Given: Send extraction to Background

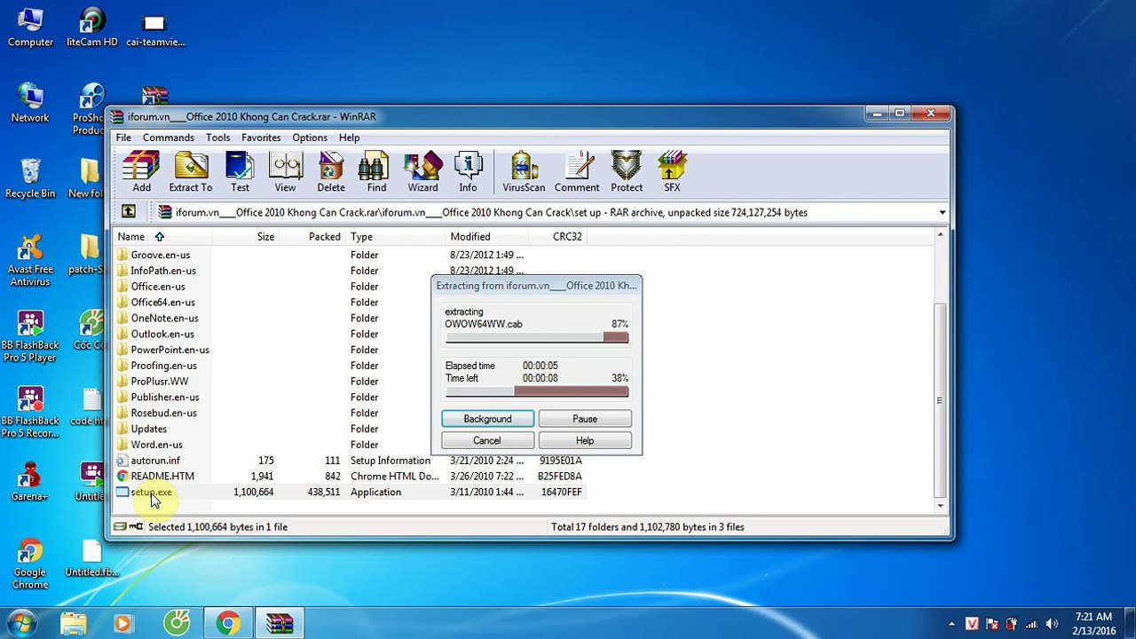Looking at the screenshot, I should tap(487, 419).
